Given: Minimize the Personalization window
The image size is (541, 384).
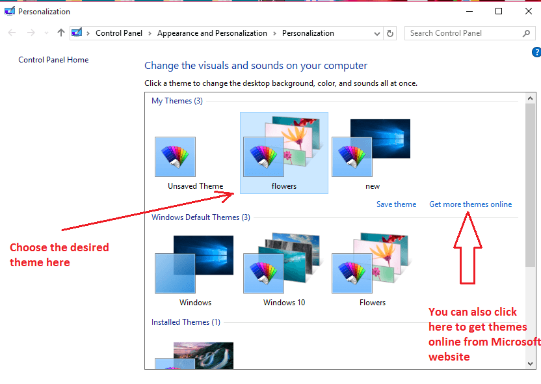Looking at the screenshot, I should (x=469, y=12).
